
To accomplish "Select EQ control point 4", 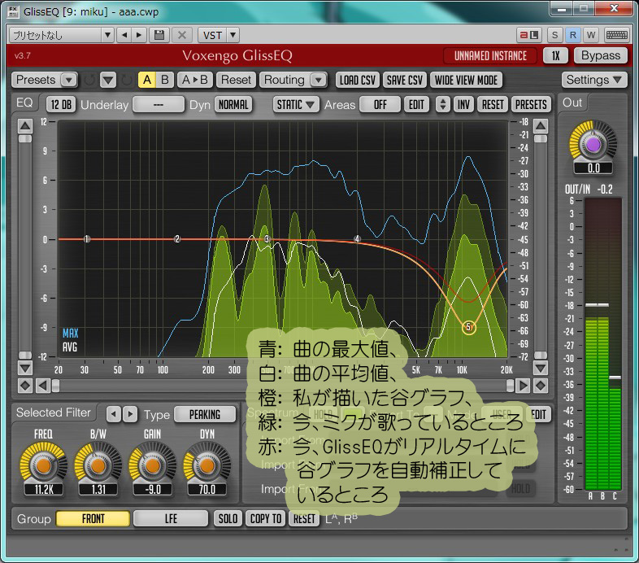I will click(x=357, y=239).
